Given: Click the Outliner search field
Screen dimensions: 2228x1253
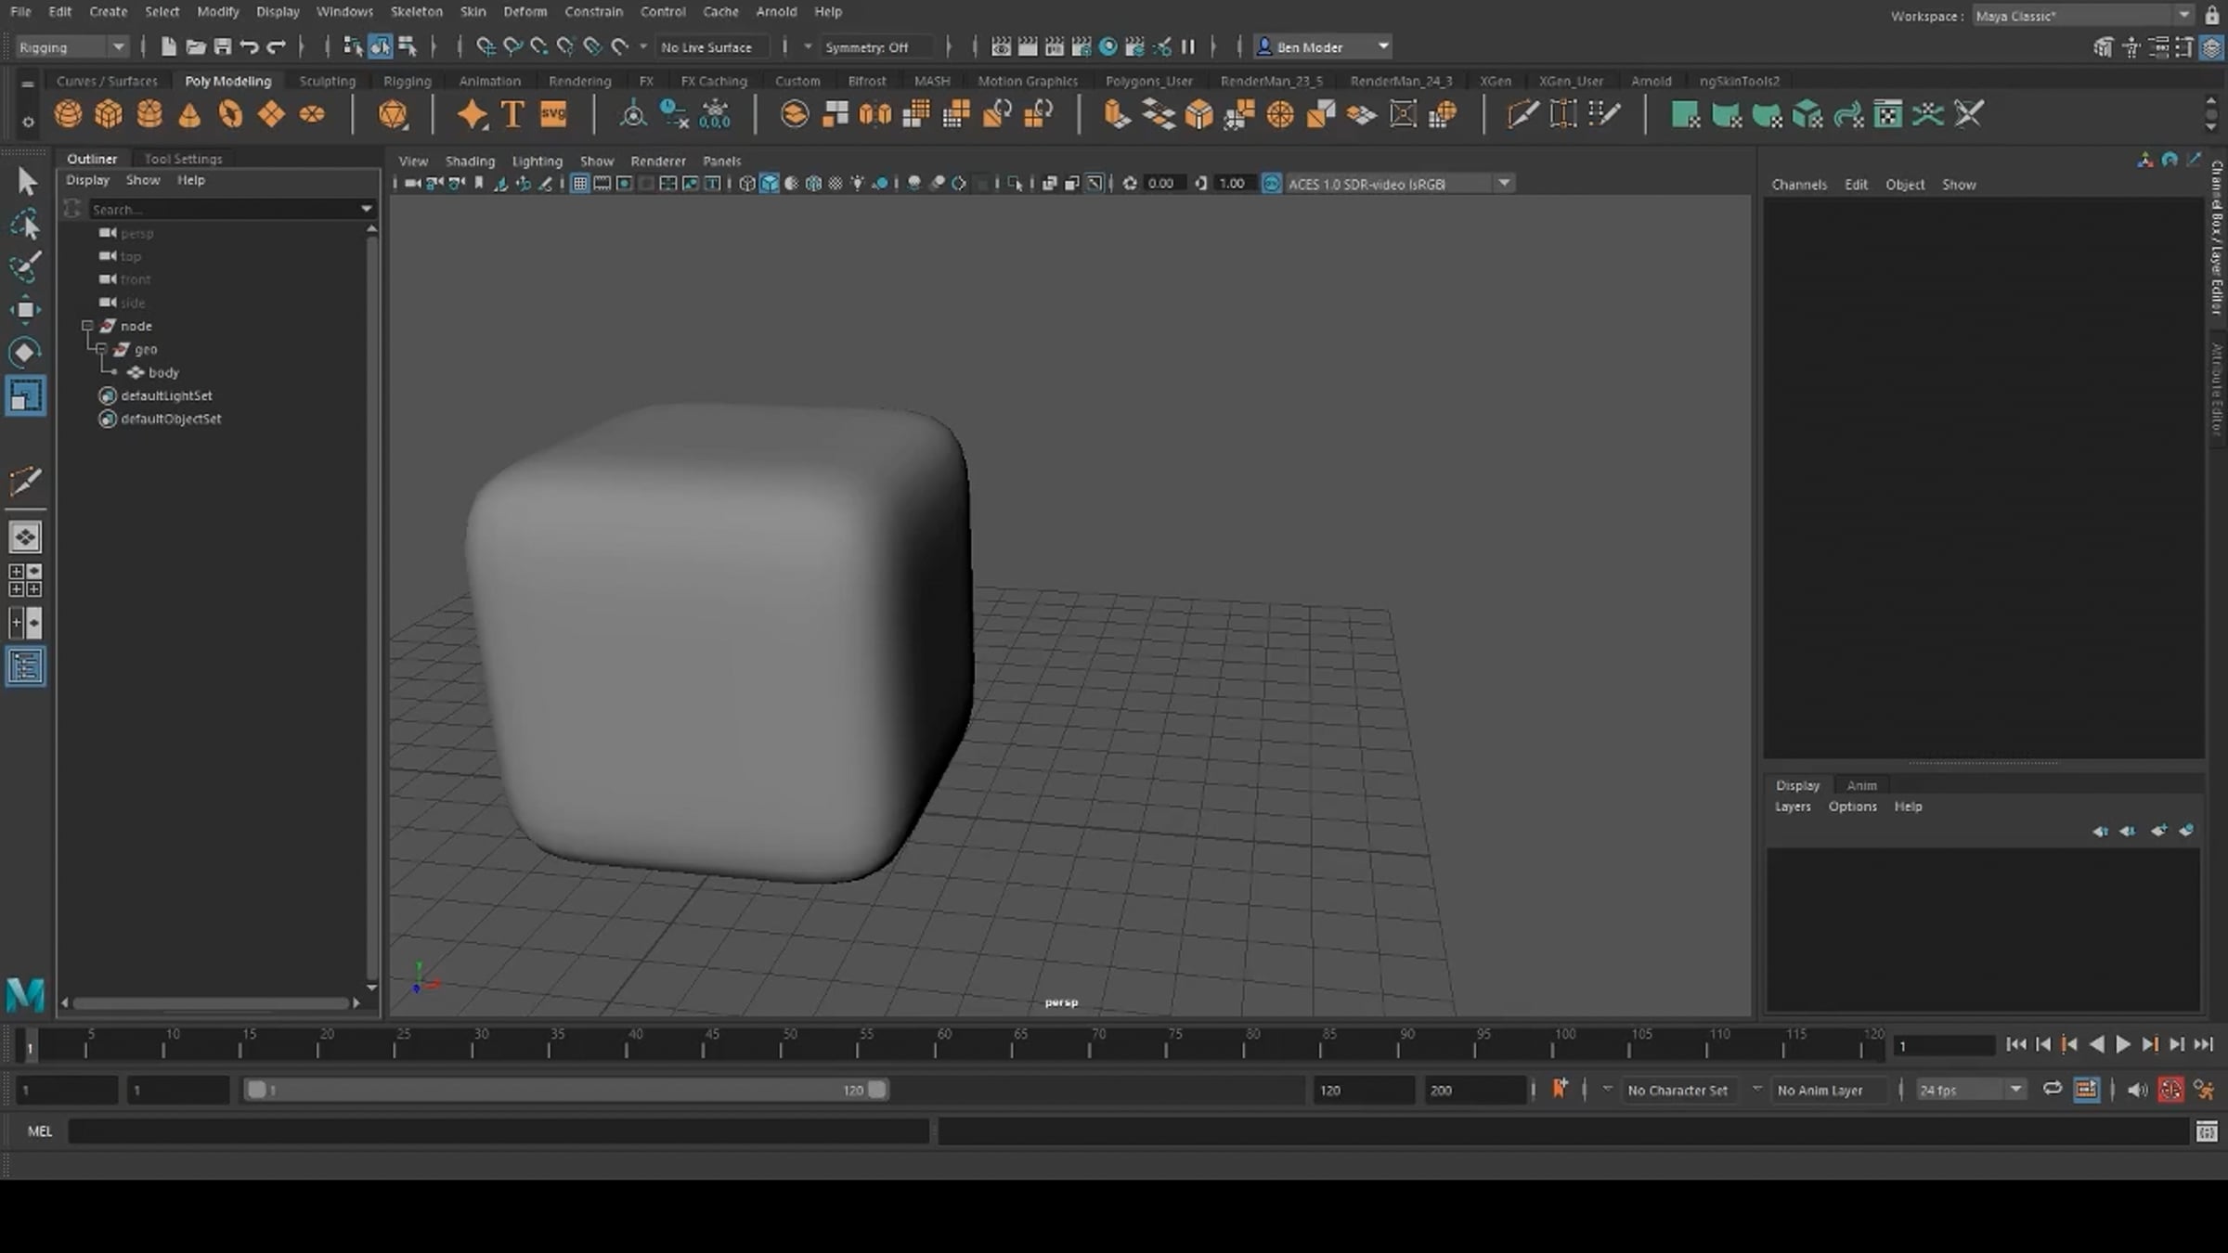Looking at the screenshot, I should click(223, 210).
